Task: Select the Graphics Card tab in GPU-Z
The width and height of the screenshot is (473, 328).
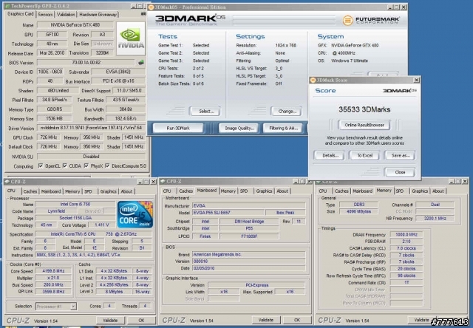Action: pyautogui.click(x=21, y=14)
